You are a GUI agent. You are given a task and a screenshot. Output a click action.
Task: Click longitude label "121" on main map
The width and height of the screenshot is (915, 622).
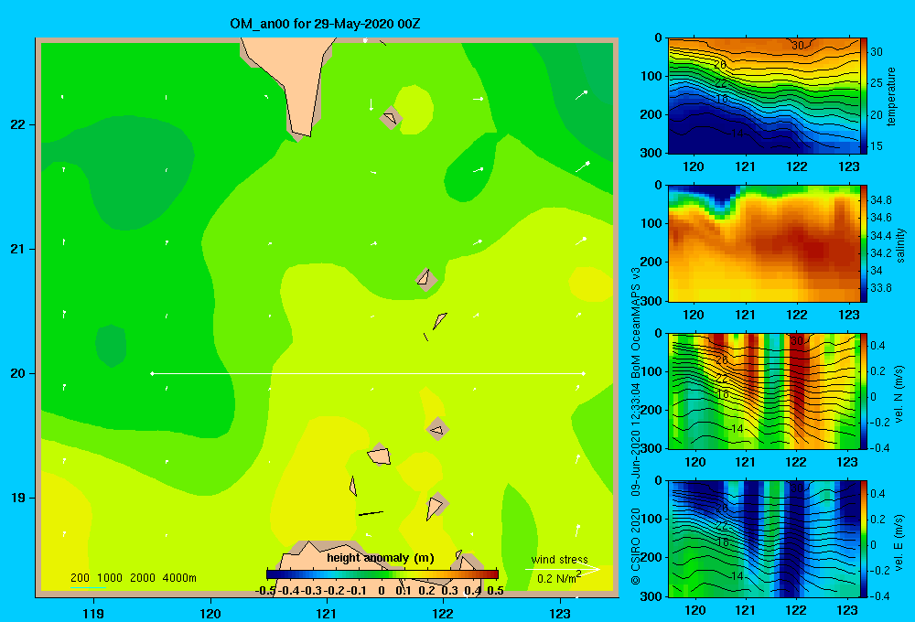[x=327, y=613]
